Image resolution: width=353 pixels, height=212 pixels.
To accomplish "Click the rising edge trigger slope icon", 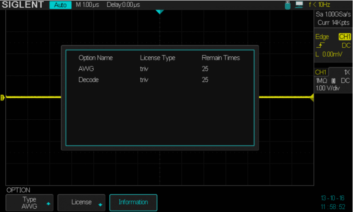I will [x=319, y=45].
